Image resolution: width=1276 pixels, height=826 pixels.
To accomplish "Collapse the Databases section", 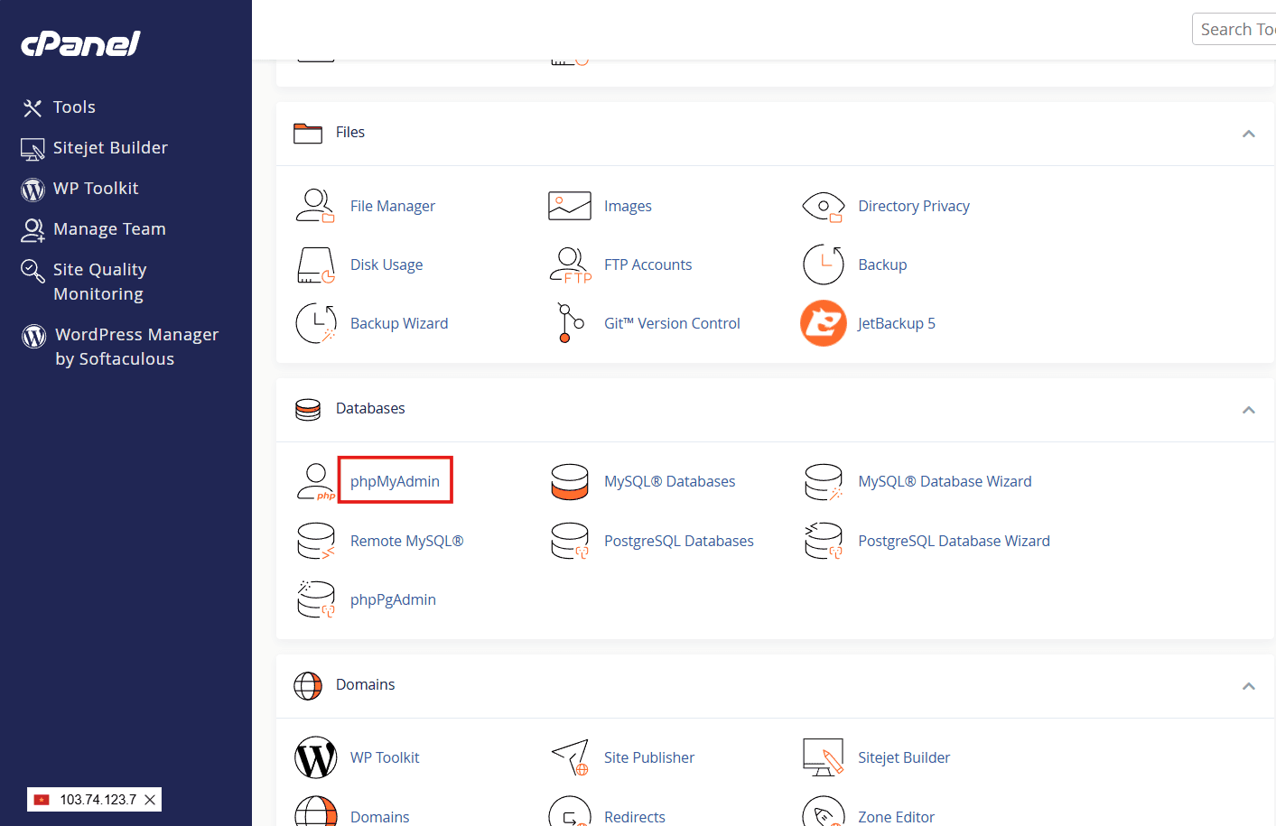I will [x=1249, y=409].
